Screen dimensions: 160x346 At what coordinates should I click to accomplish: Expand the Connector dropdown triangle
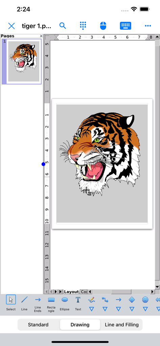(x=105, y=309)
